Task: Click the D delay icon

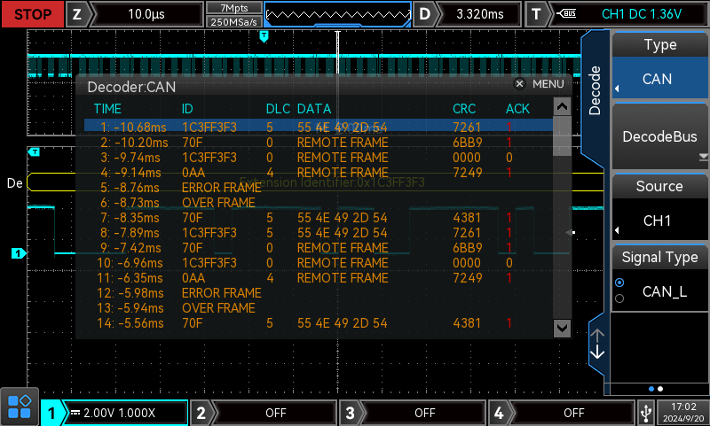Action: [x=427, y=14]
